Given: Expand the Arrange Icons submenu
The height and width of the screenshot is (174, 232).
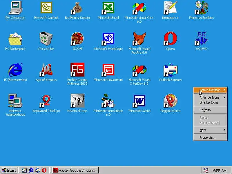Looking at the screenshot, I should coord(210,97).
